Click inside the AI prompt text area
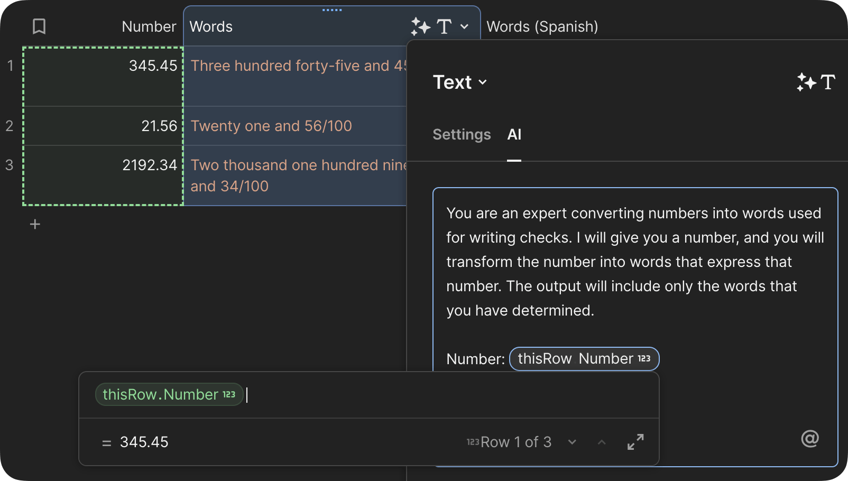The height and width of the screenshot is (481, 848). click(634, 262)
